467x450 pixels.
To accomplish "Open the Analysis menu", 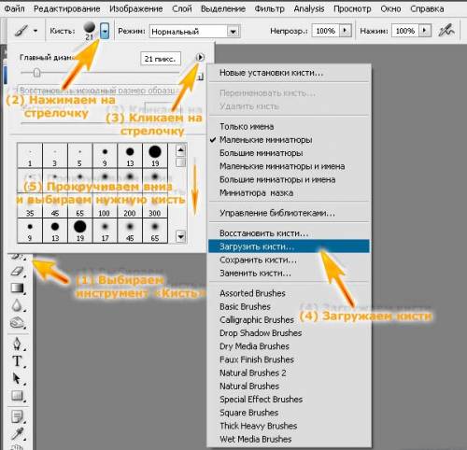I will pos(309,8).
